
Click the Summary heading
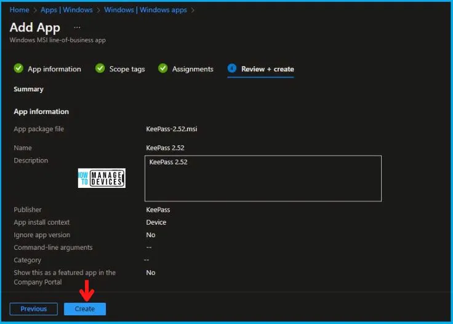[x=28, y=89]
